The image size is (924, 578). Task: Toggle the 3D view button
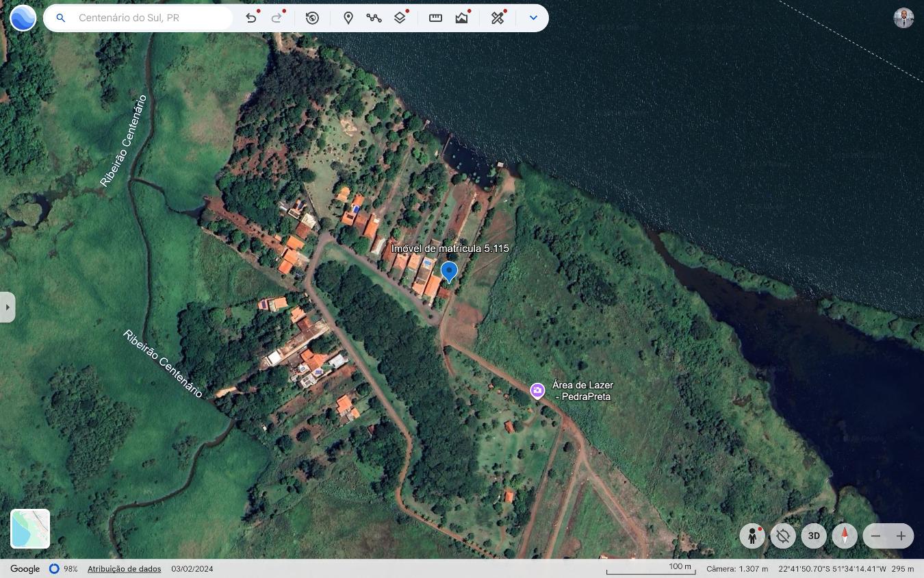coord(814,536)
